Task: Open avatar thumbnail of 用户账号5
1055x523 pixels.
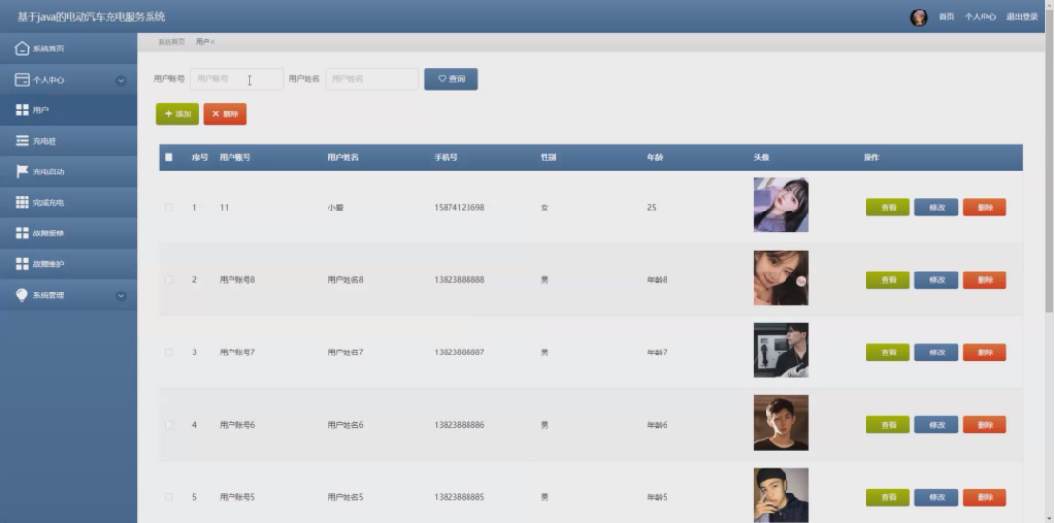Action: point(781,495)
